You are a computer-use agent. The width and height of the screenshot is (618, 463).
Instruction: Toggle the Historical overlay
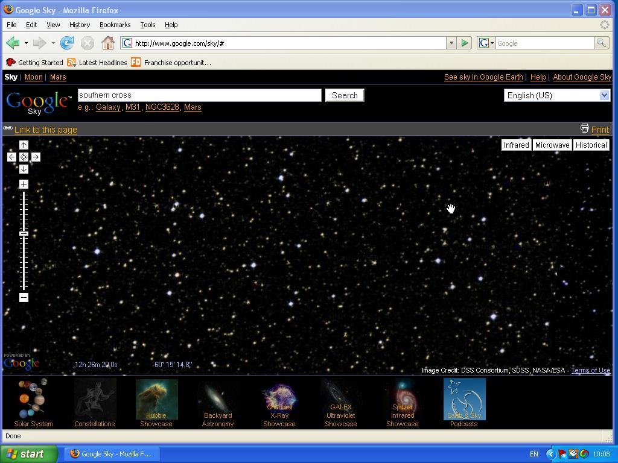coord(591,145)
